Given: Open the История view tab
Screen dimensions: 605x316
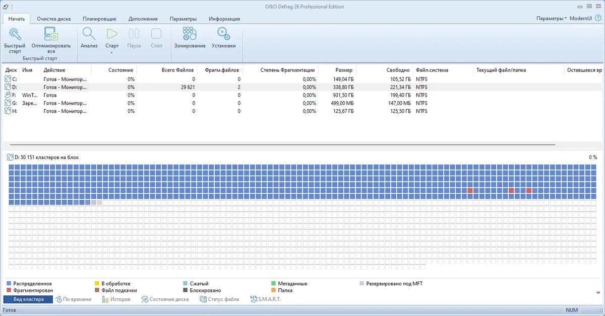Looking at the screenshot, I should 116,299.
